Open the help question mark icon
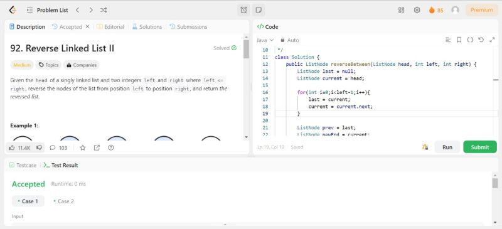 click(x=111, y=147)
